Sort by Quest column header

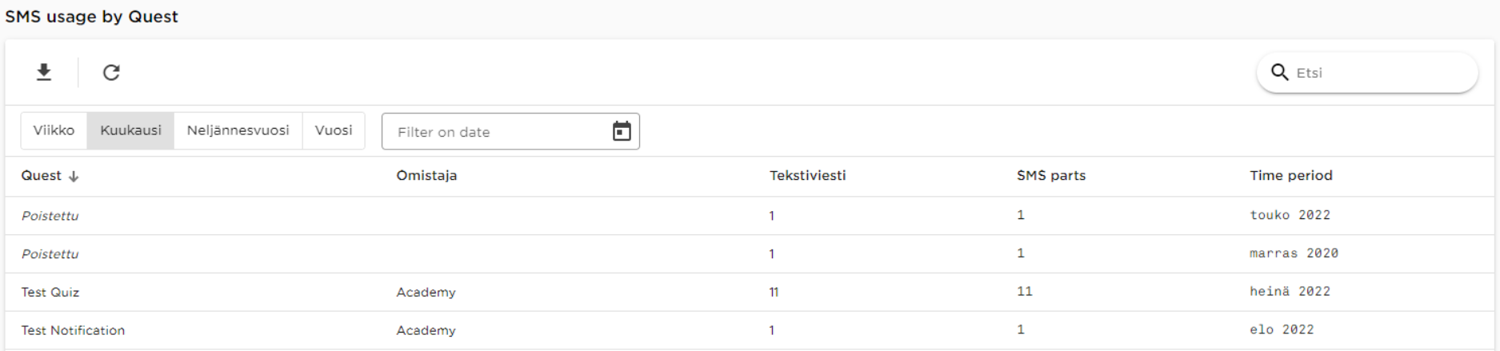coord(41,176)
